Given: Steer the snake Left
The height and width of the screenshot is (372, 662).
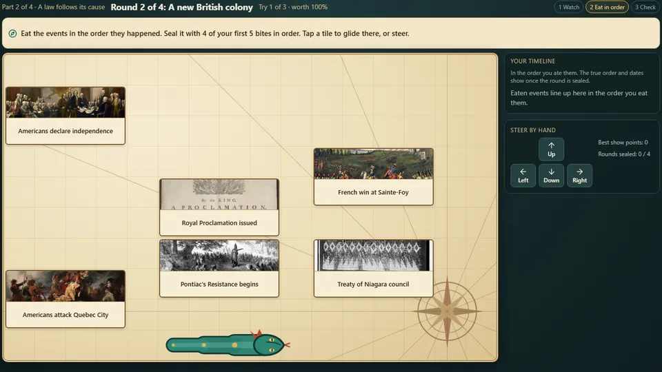Looking at the screenshot, I should point(523,176).
